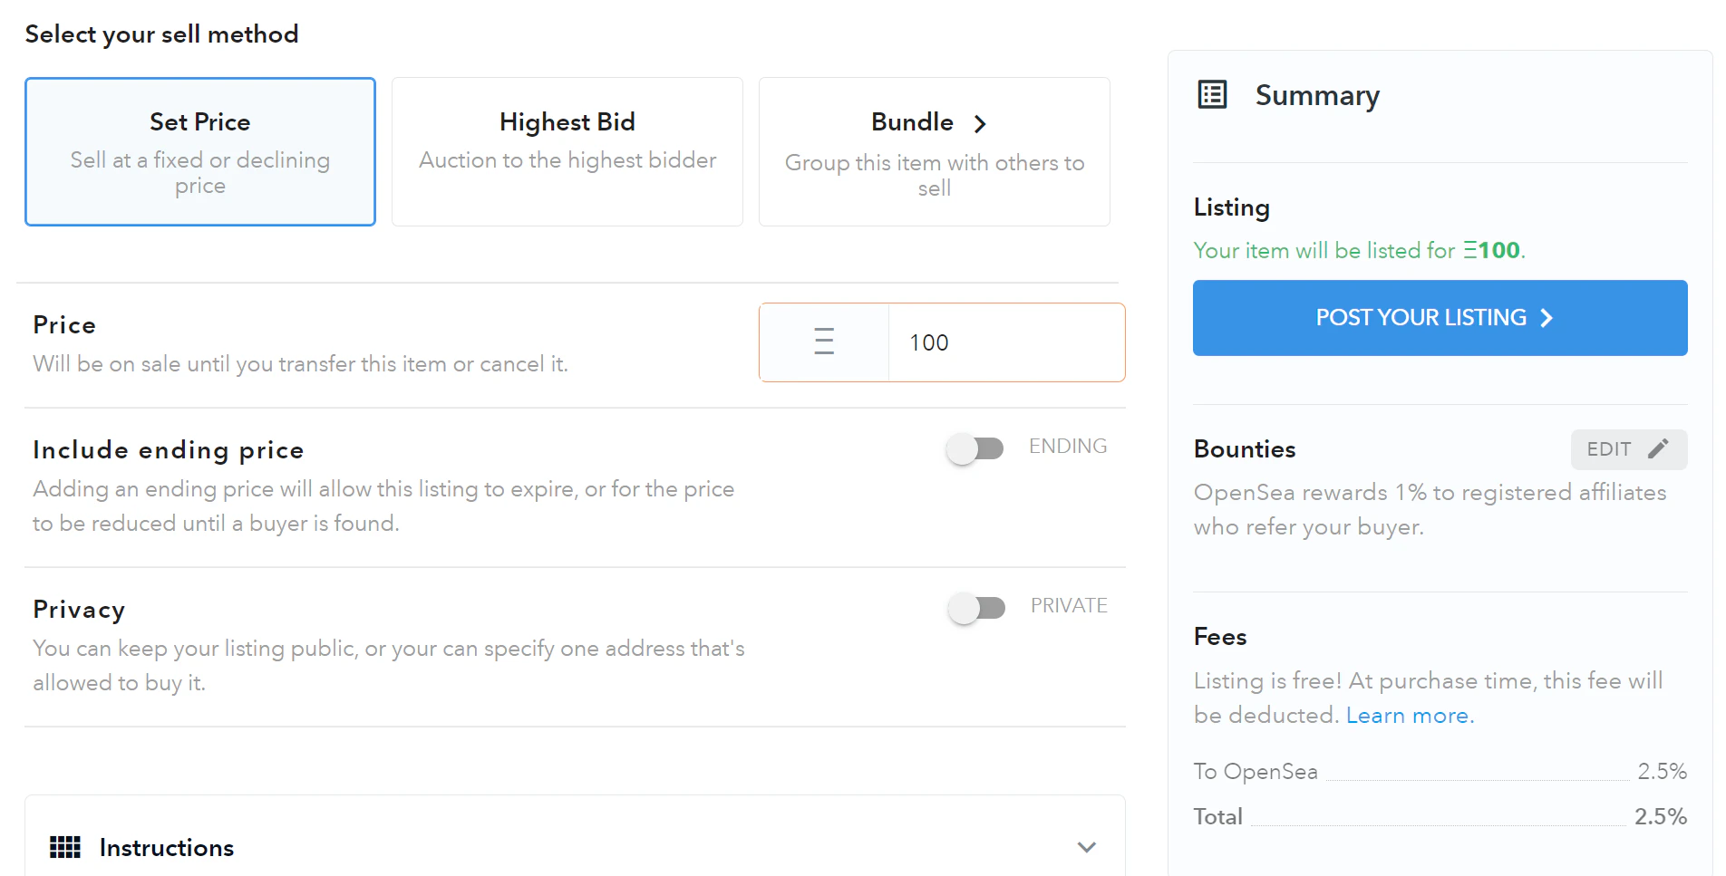The image size is (1726, 876).
Task: Click the ENDING toggle label
Action: [x=1068, y=446]
